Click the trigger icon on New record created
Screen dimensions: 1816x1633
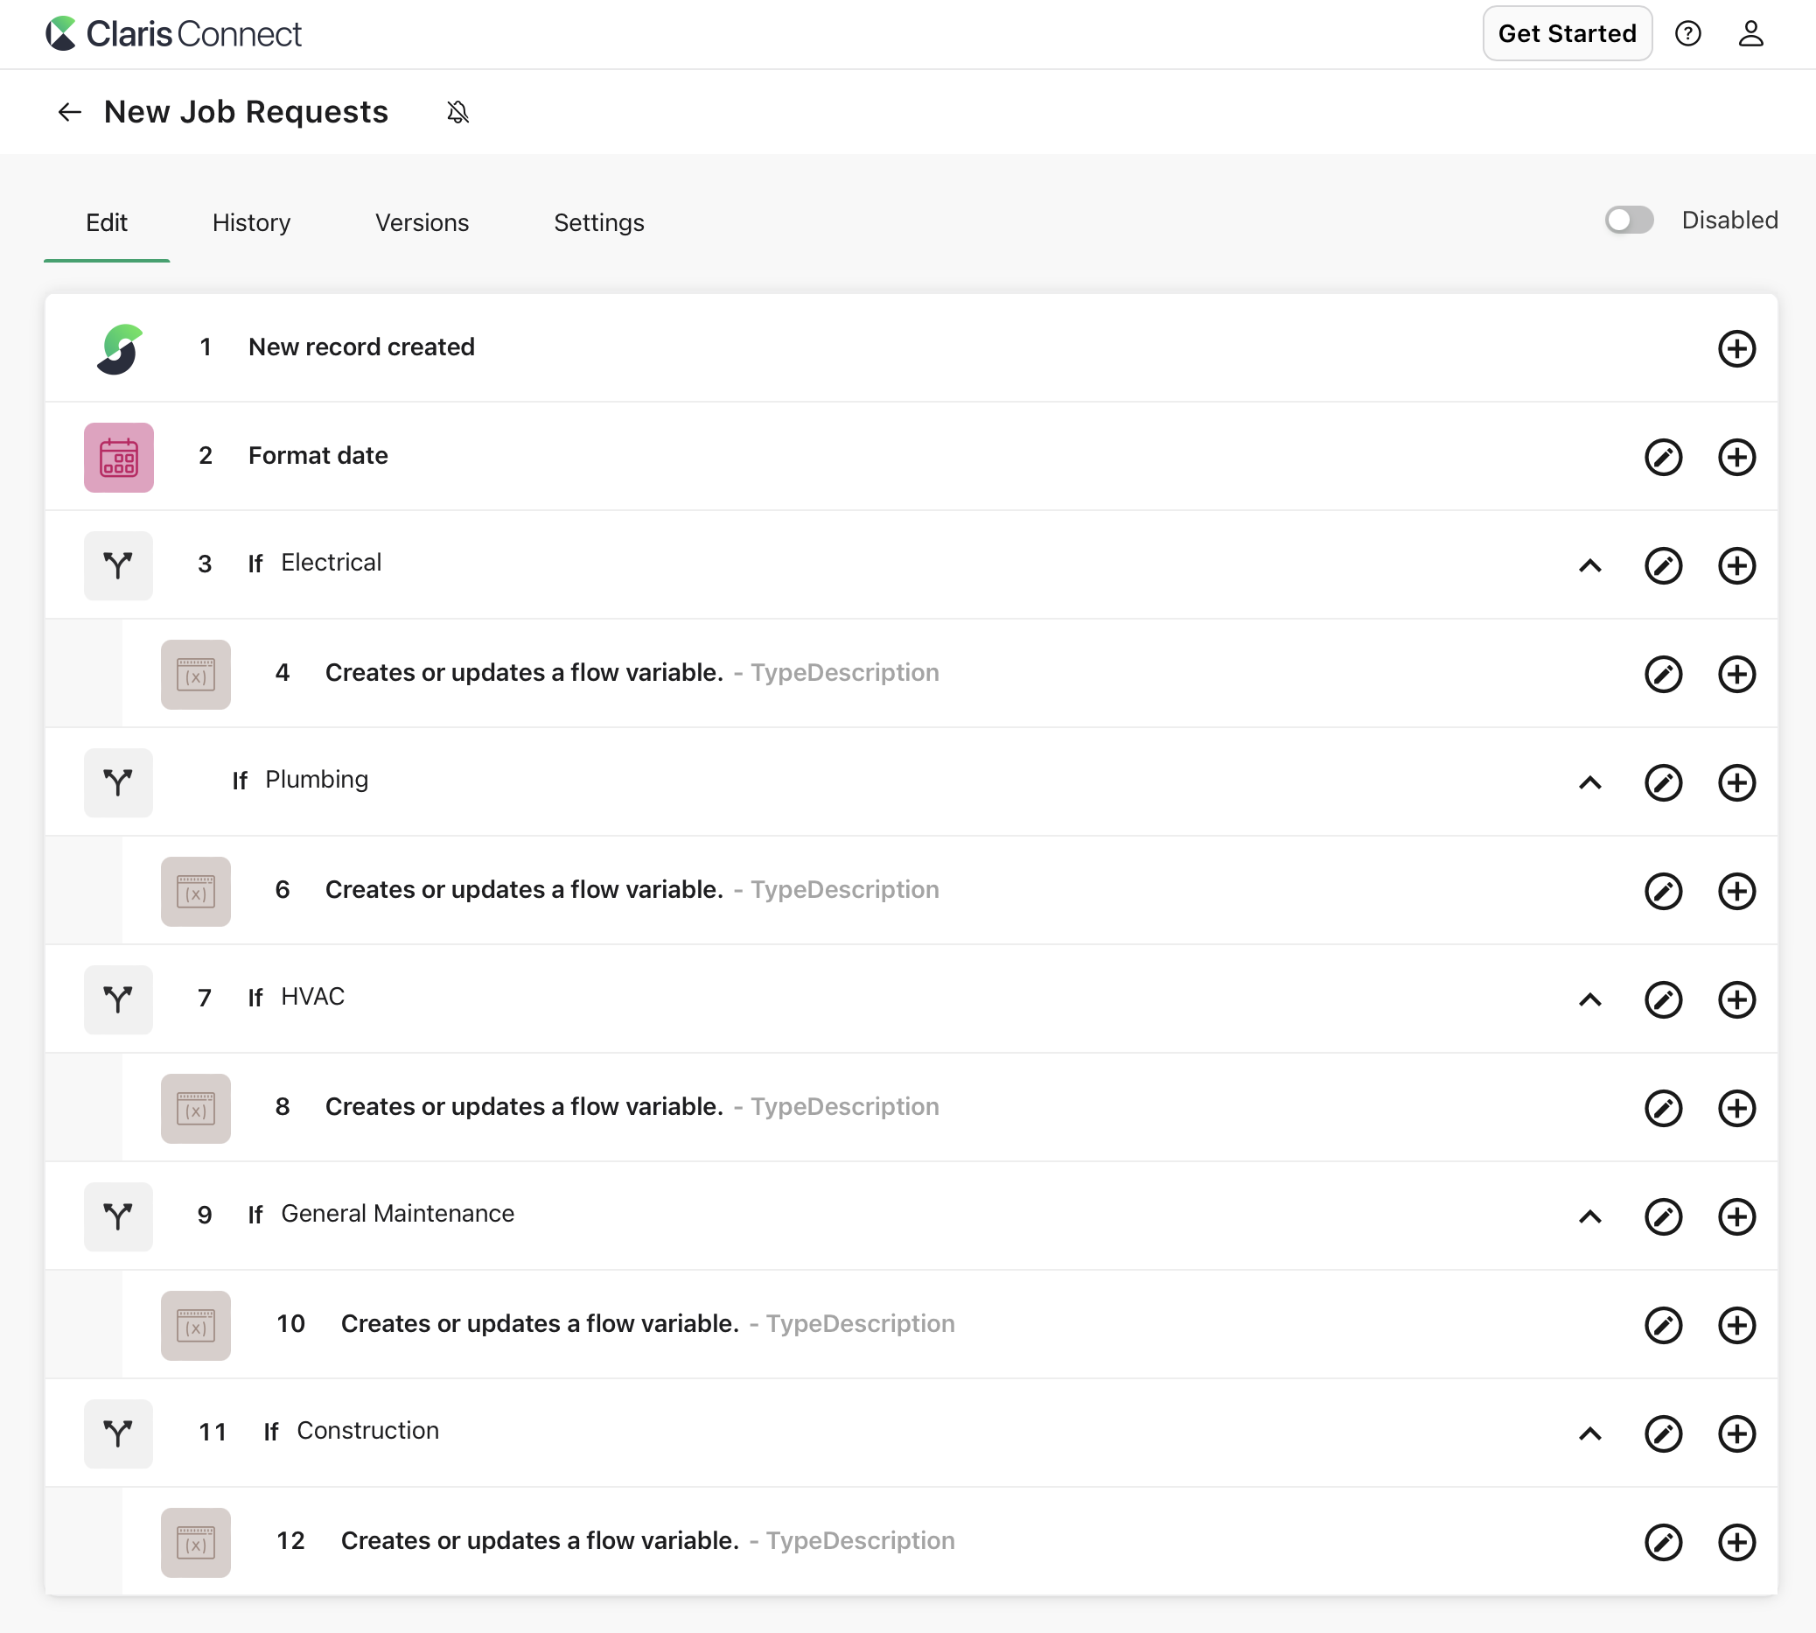(119, 348)
